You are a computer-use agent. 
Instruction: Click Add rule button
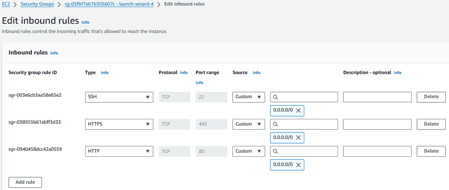tap(25, 182)
